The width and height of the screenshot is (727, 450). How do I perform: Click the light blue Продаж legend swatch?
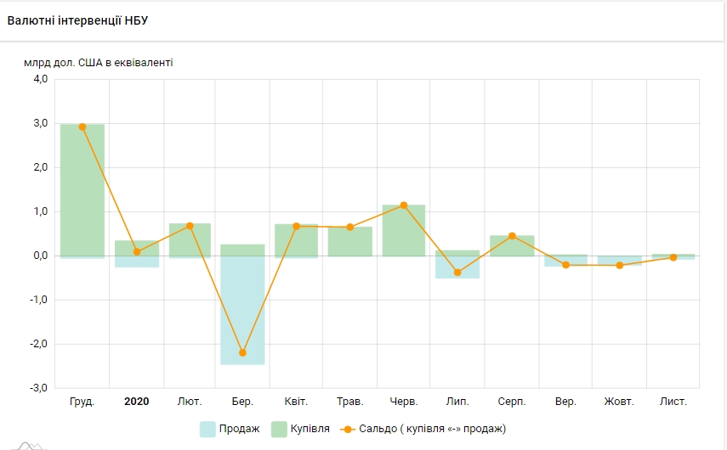[x=207, y=429]
